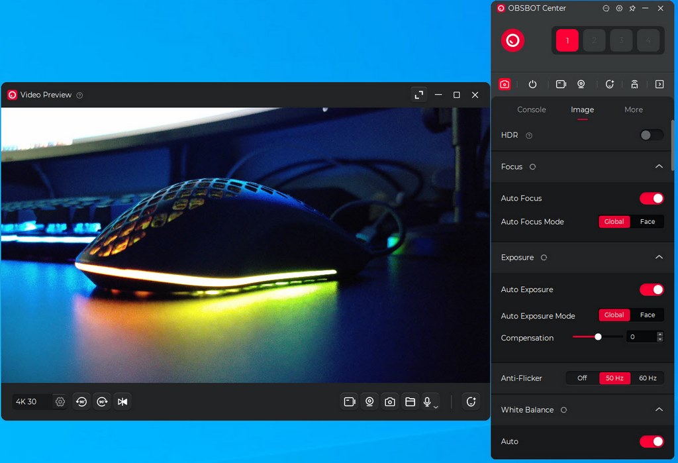Rotate the preview 90 degrees clockwise
Viewport: 678px width, 463px height.
tap(102, 402)
